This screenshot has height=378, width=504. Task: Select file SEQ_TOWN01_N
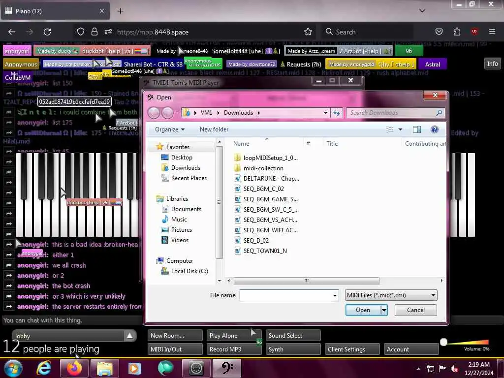click(265, 251)
